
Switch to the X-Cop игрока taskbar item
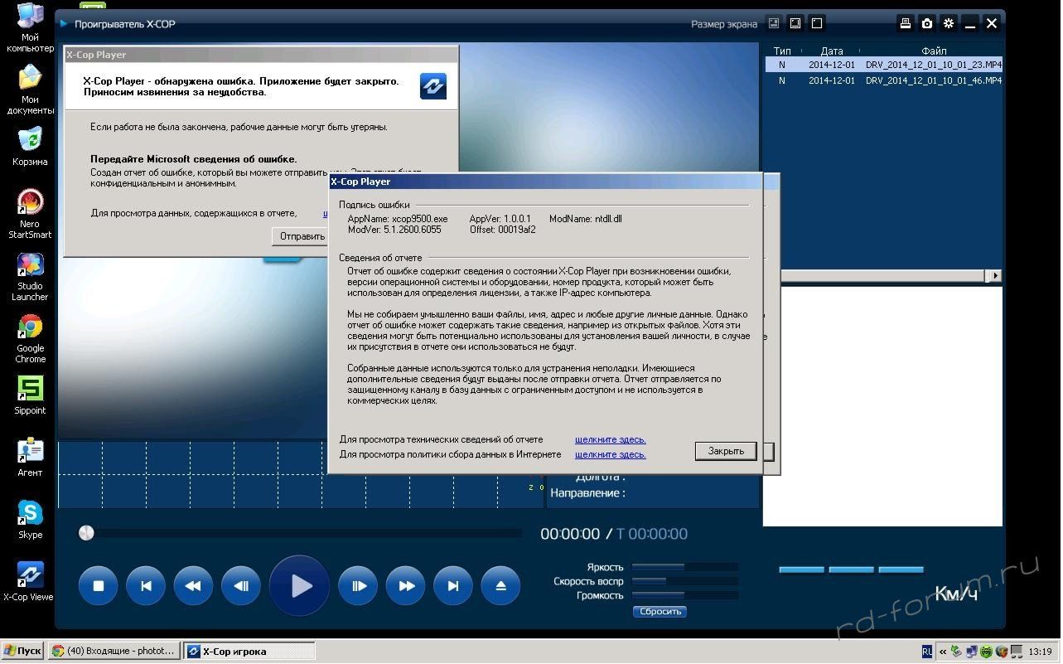point(249,652)
